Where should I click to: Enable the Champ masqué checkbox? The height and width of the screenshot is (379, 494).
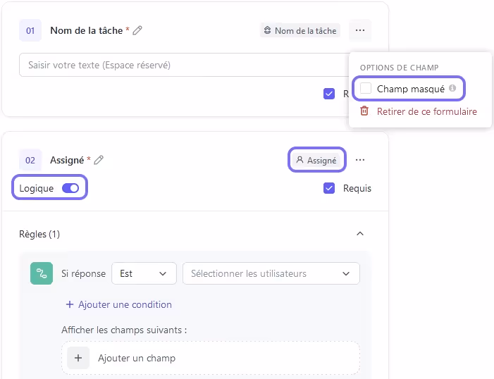pyautogui.click(x=366, y=89)
